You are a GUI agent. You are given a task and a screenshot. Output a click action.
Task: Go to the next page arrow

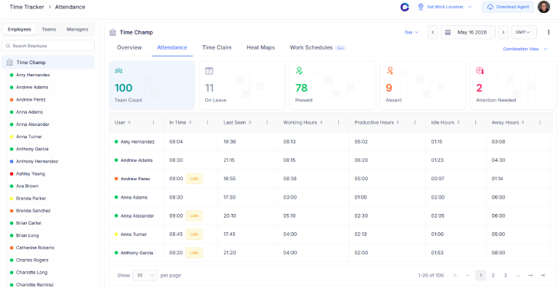tap(530, 275)
